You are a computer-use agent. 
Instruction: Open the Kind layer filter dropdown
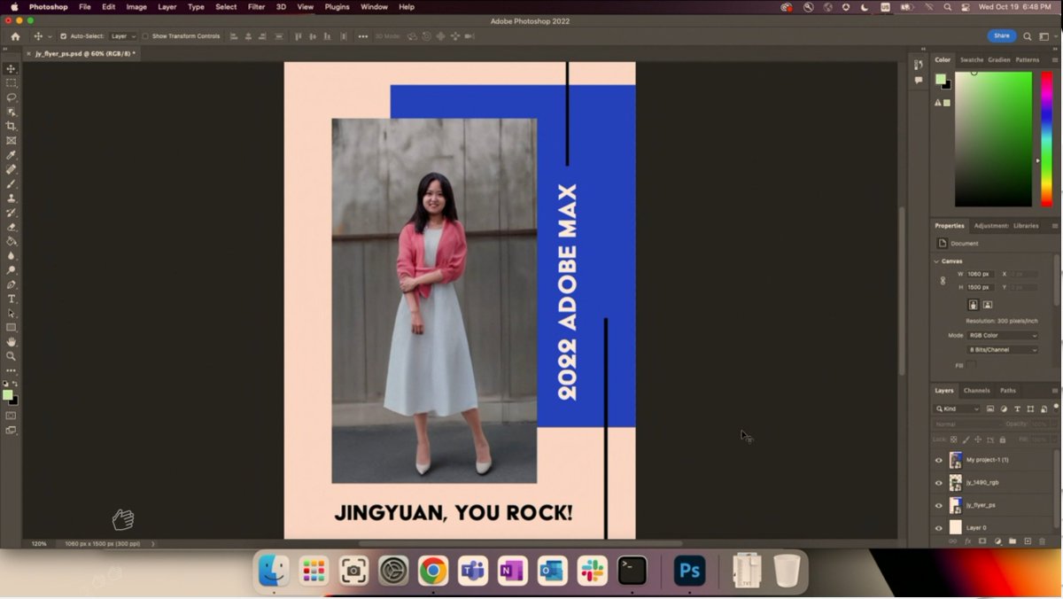point(958,408)
